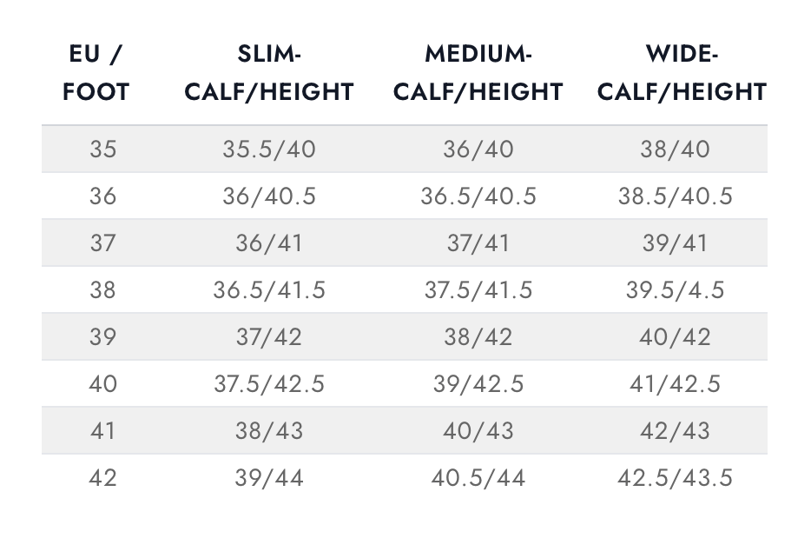Click the EU / FOOT column header
The height and width of the screenshot is (558, 811).
tap(96, 73)
